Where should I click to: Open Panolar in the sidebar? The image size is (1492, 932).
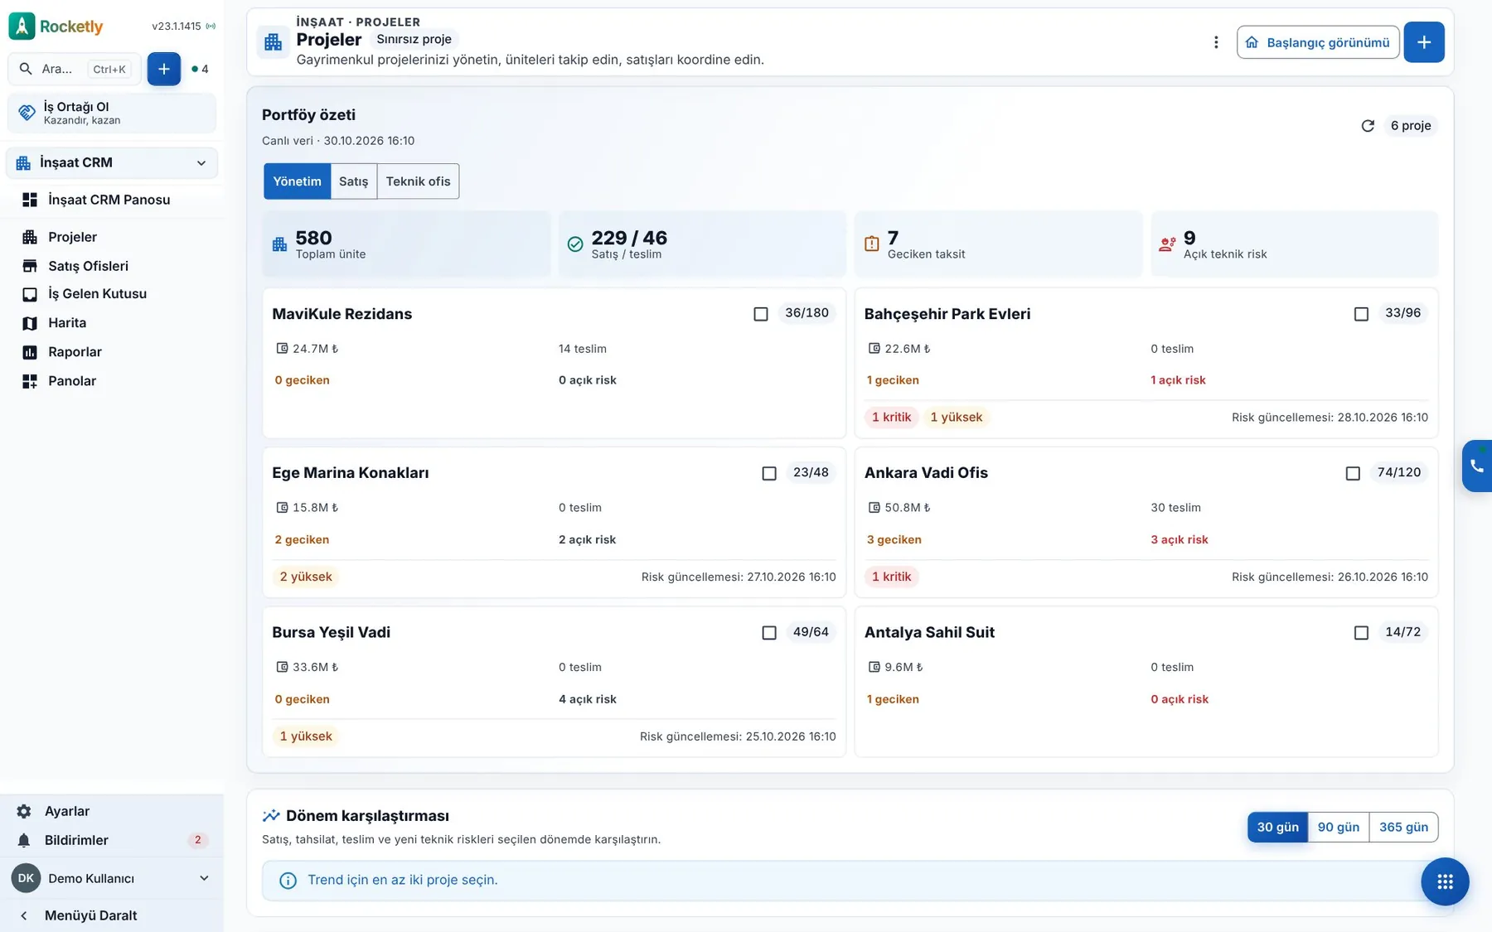pyautogui.click(x=72, y=381)
